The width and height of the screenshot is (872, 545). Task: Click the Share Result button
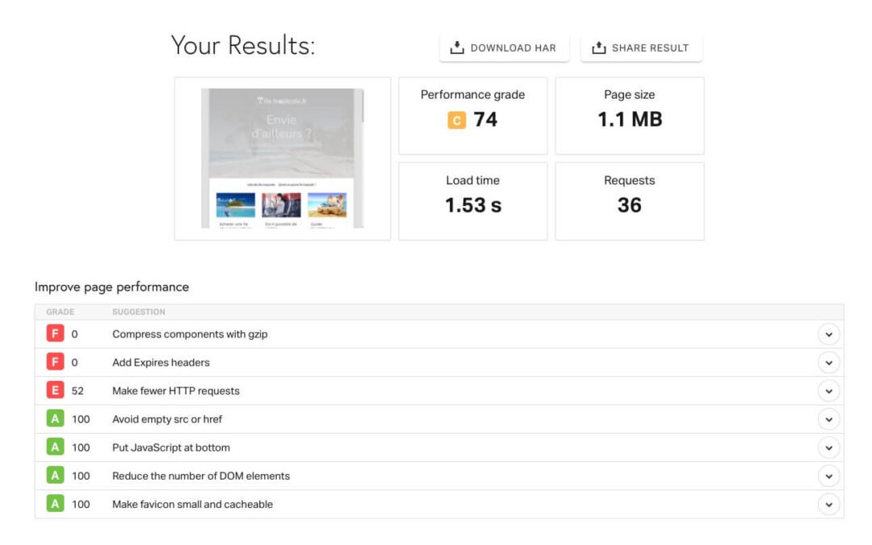click(x=641, y=48)
